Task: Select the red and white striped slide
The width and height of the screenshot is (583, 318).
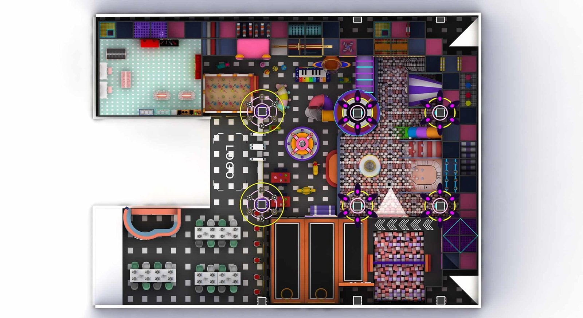Action: click(424, 149)
